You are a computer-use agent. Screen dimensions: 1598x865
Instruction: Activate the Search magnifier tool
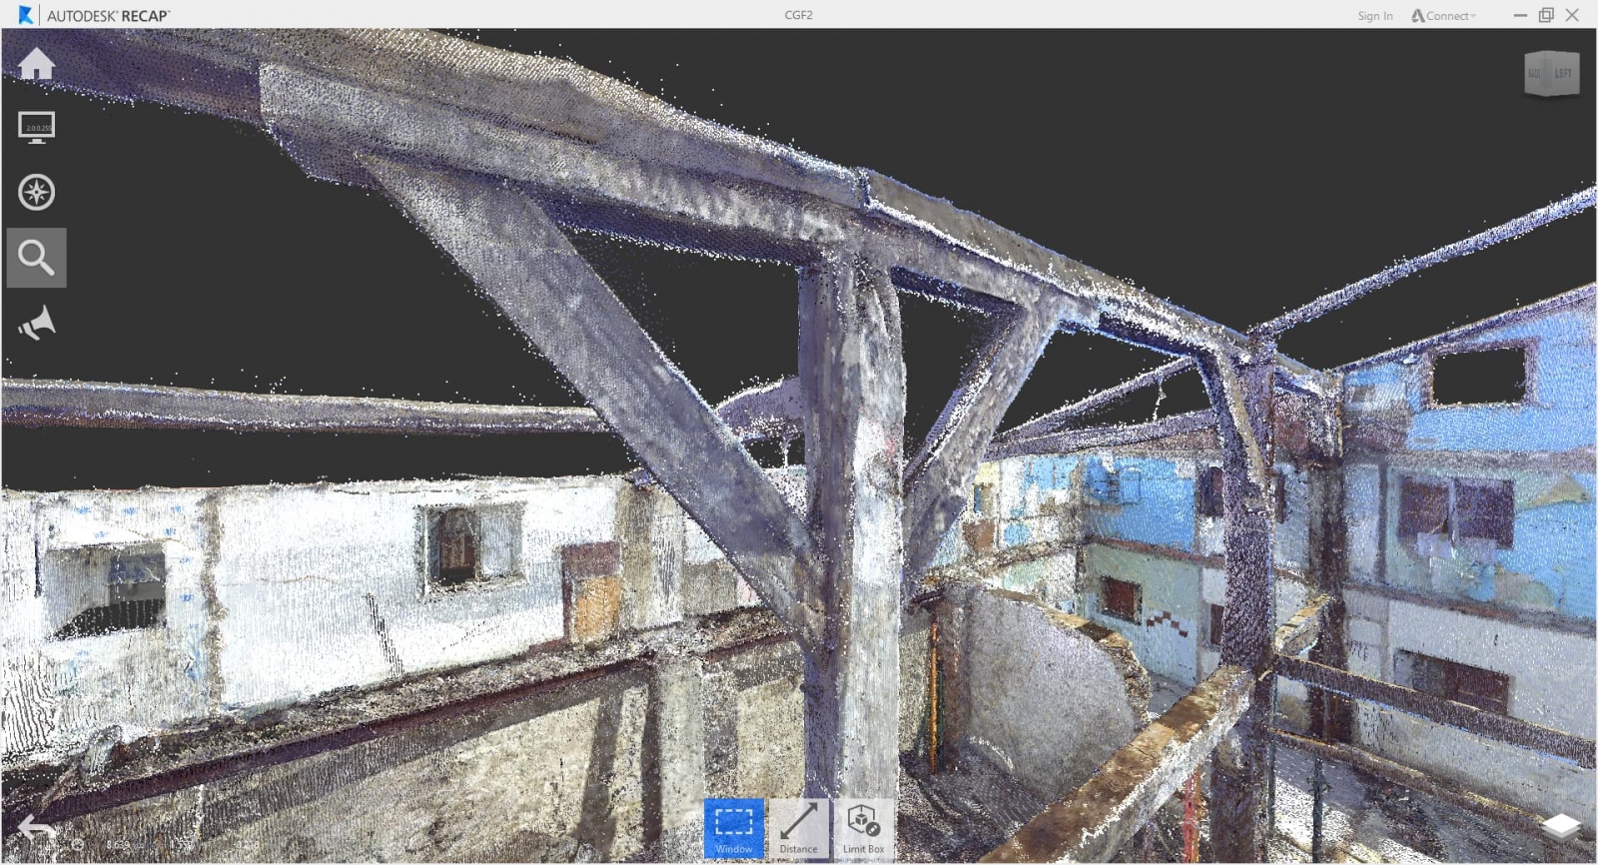pos(37,258)
